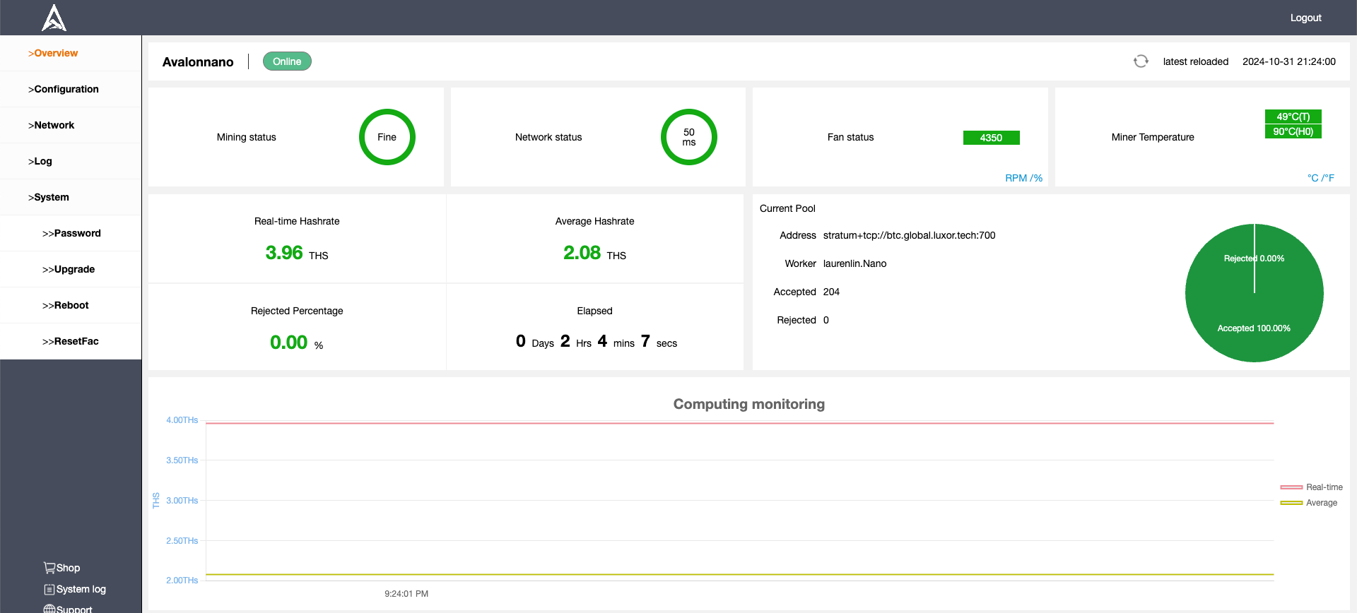Click the latest reloaded timestamp
Image resolution: width=1357 pixels, height=613 pixels.
click(1289, 61)
